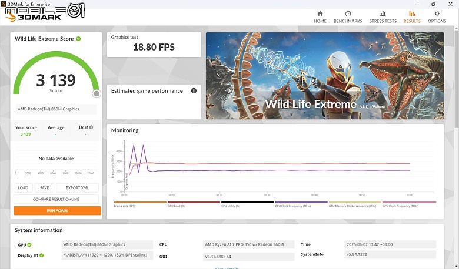Toggle the GPU Load (%) legend bar
459x269 pixels.
[194, 202]
